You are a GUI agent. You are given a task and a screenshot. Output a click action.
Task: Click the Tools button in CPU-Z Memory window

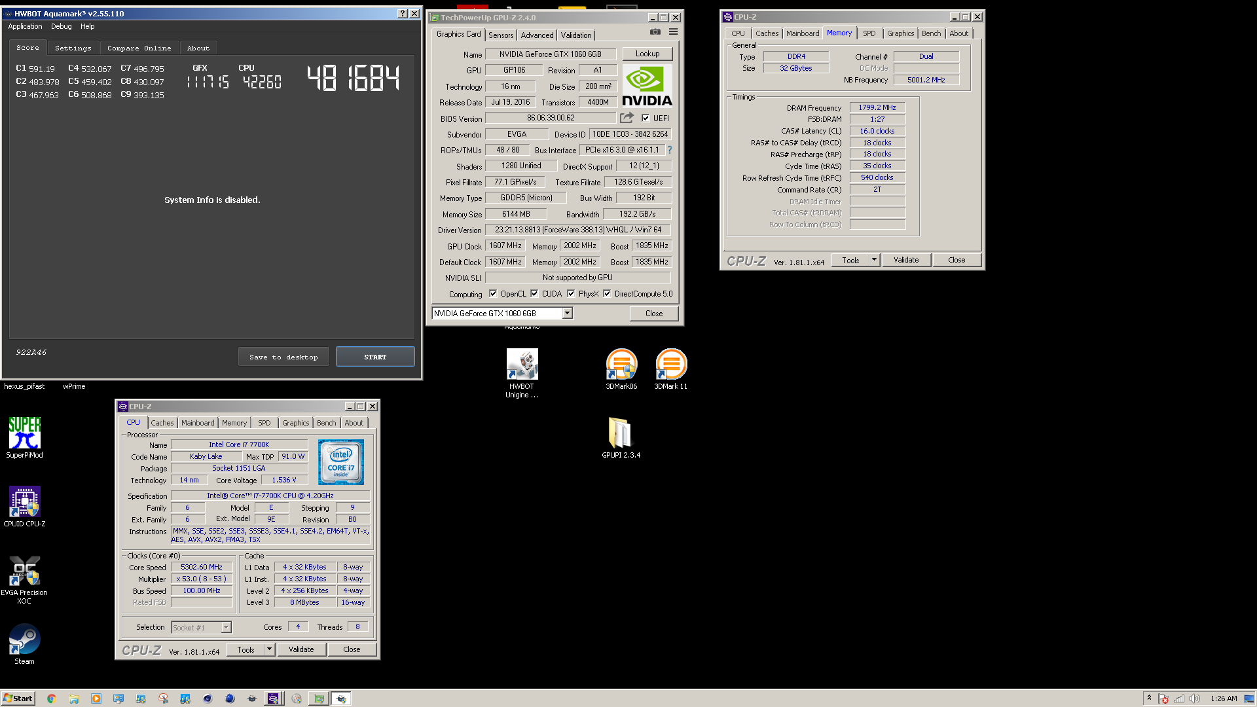(x=850, y=260)
